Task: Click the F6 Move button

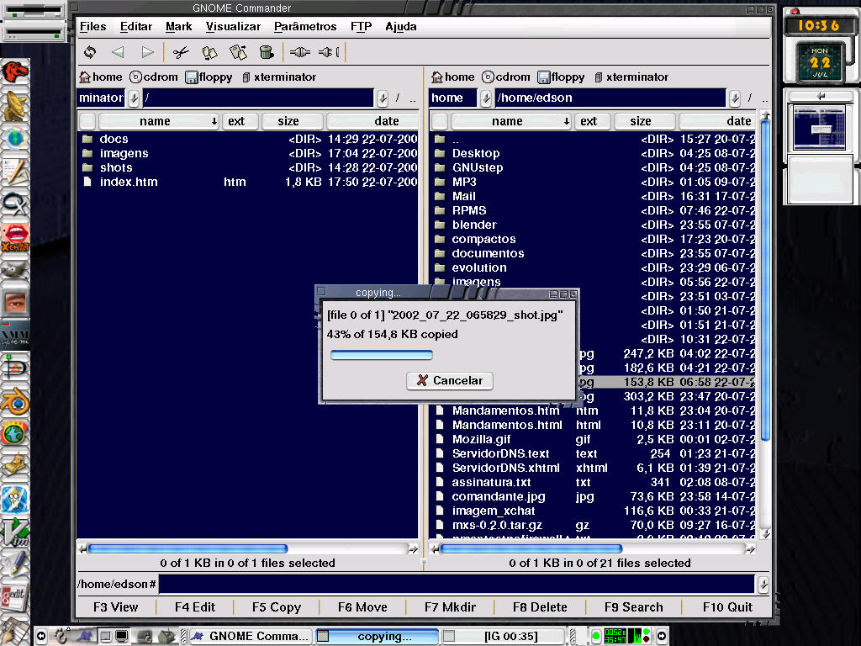Action: (362, 607)
